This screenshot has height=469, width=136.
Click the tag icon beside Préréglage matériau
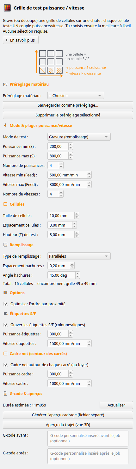pyautogui.click(x=5, y=84)
